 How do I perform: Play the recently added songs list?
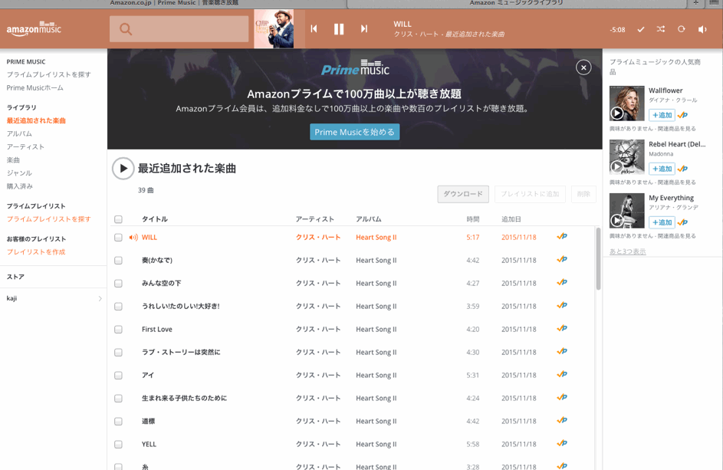pos(123,168)
